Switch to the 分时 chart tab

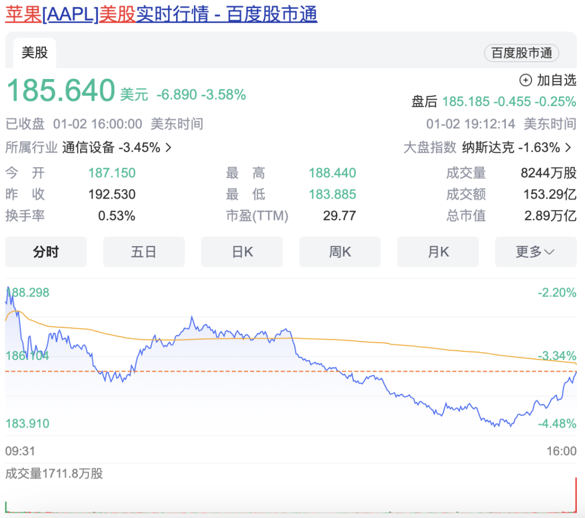tap(46, 252)
